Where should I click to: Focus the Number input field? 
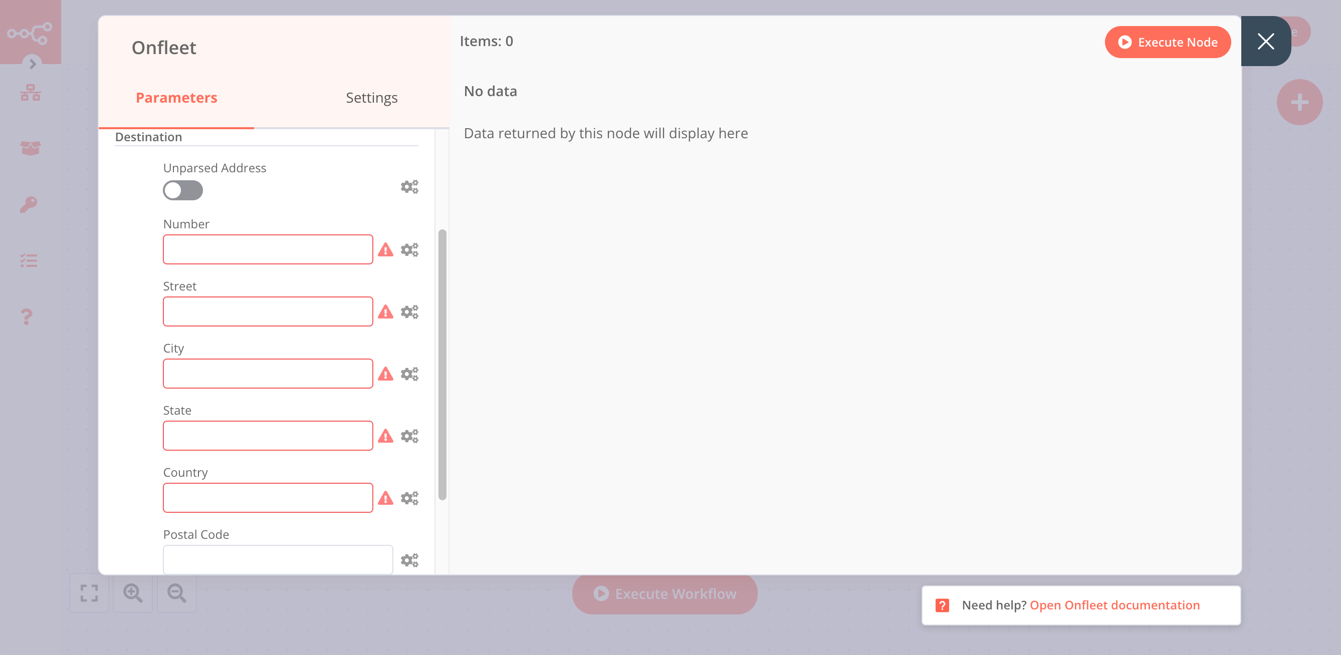click(268, 249)
